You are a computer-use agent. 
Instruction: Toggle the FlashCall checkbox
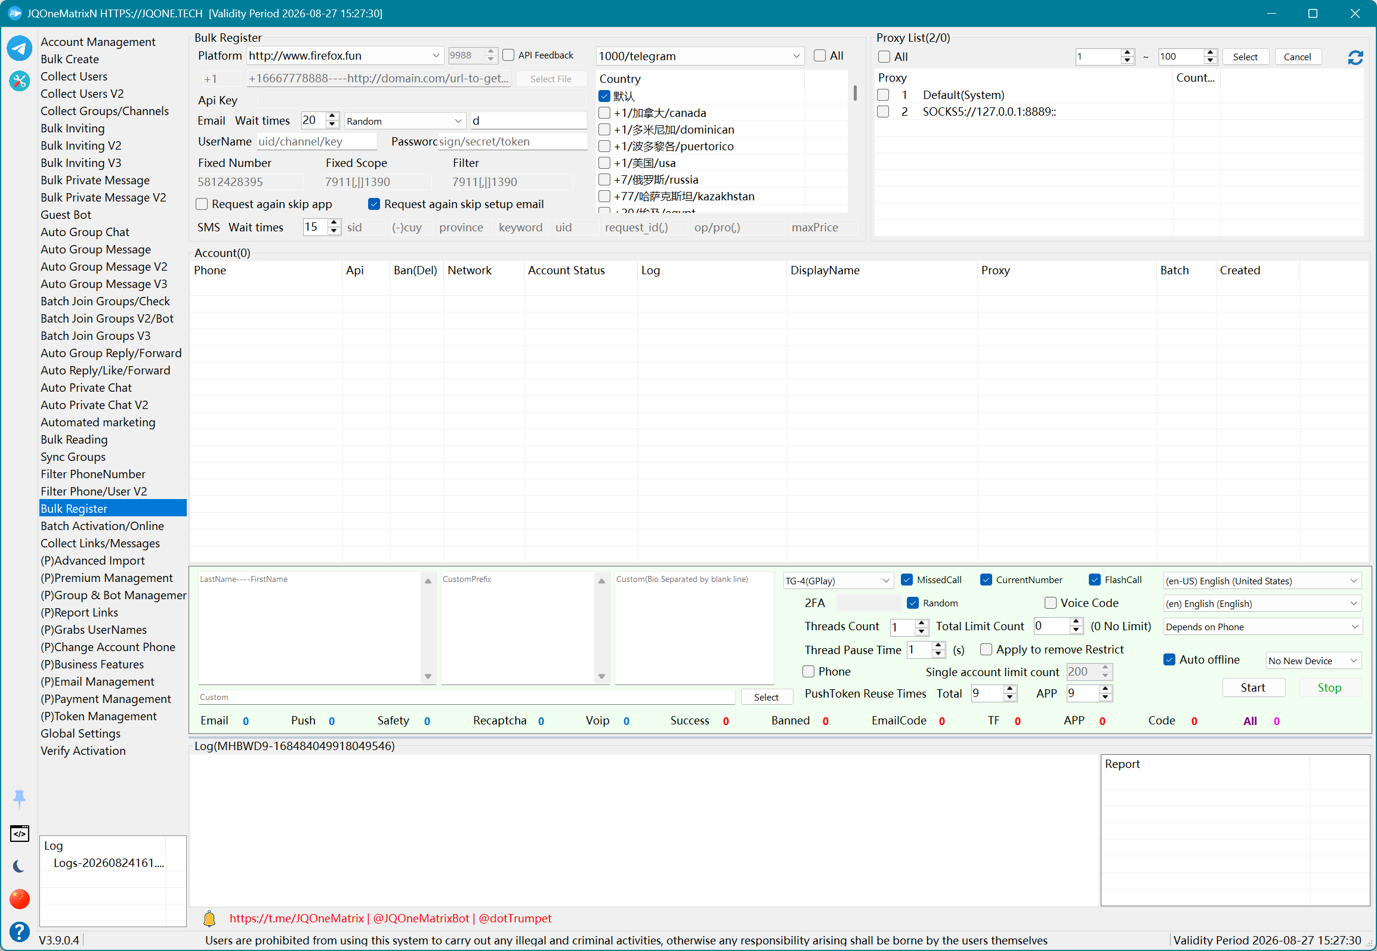pos(1095,580)
